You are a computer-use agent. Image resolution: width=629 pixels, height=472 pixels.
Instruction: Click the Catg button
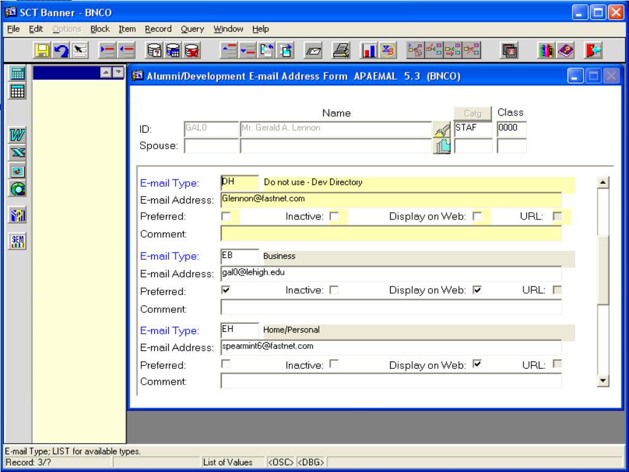click(x=472, y=113)
